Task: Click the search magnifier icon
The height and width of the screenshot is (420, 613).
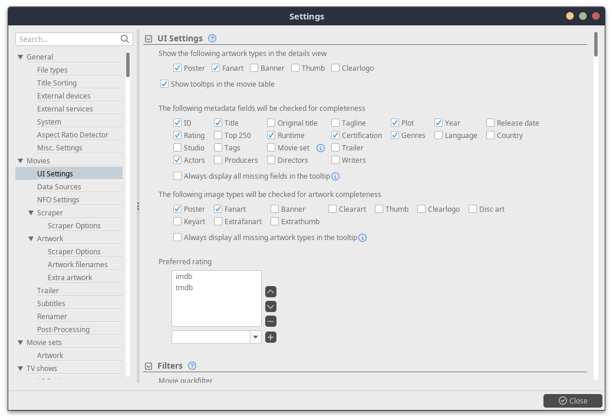Action: click(125, 39)
